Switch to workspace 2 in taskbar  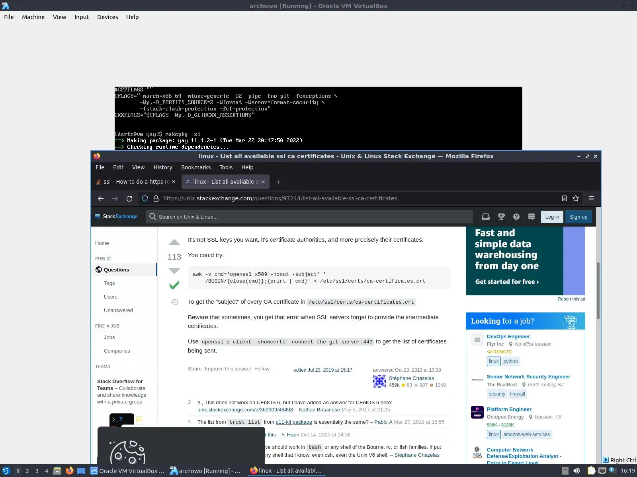[x=27, y=471]
